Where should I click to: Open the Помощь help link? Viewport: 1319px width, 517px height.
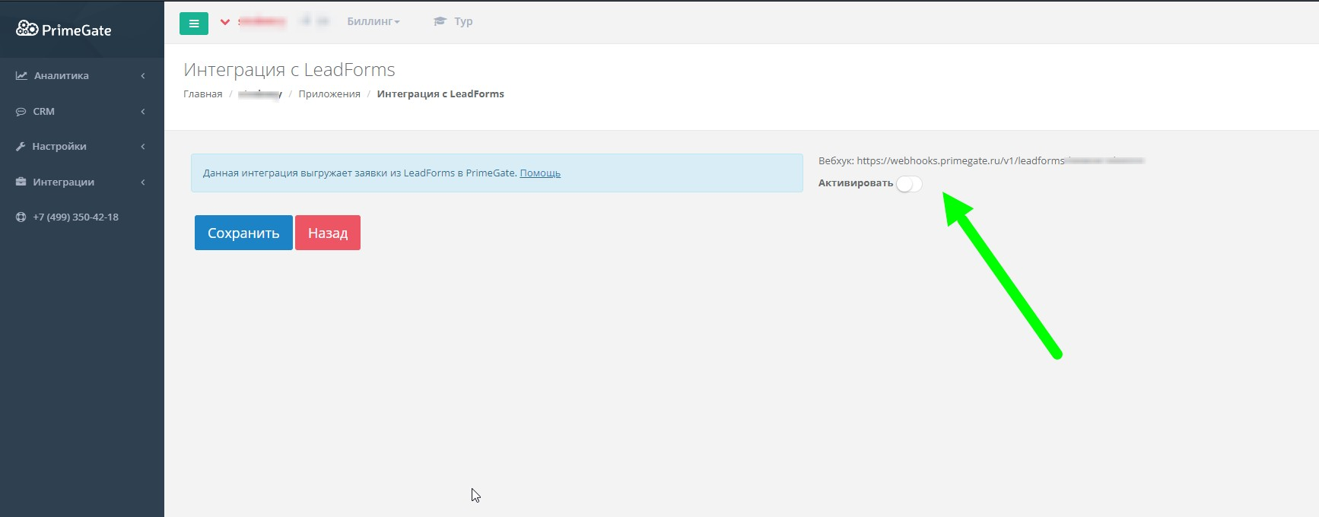click(x=540, y=173)
